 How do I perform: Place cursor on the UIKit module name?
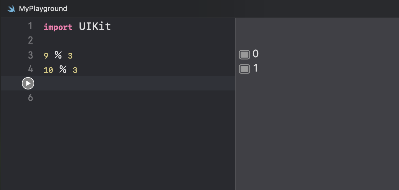(95, 26)
